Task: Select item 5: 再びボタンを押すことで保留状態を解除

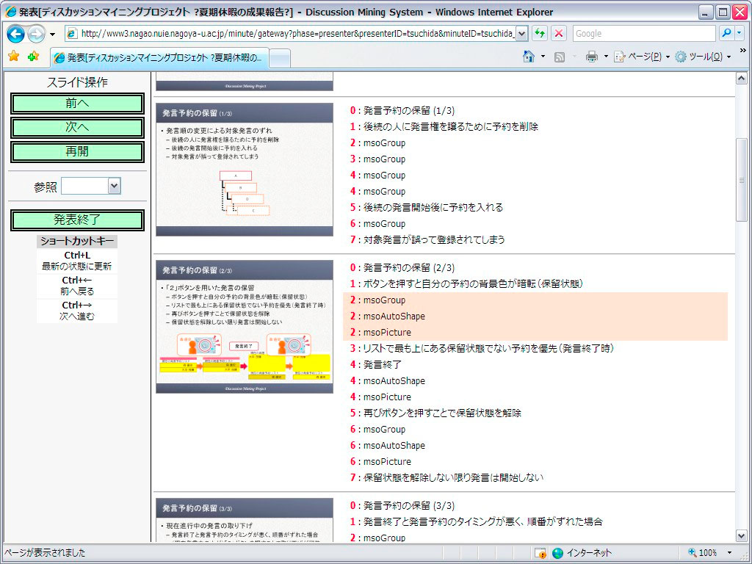Action: point(435,413)
